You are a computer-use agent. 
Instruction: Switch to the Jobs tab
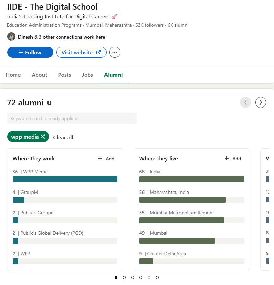87,75
